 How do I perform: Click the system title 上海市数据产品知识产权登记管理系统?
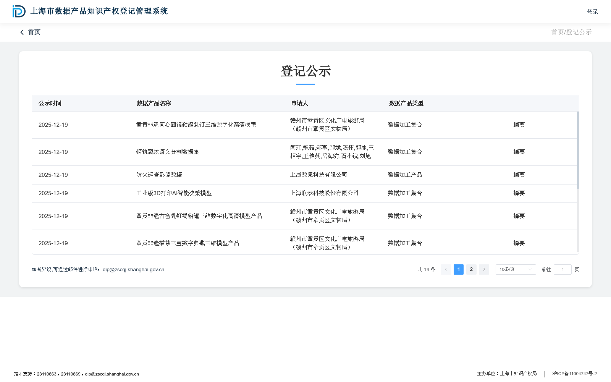pyautogui.click(x=99, y=11)
